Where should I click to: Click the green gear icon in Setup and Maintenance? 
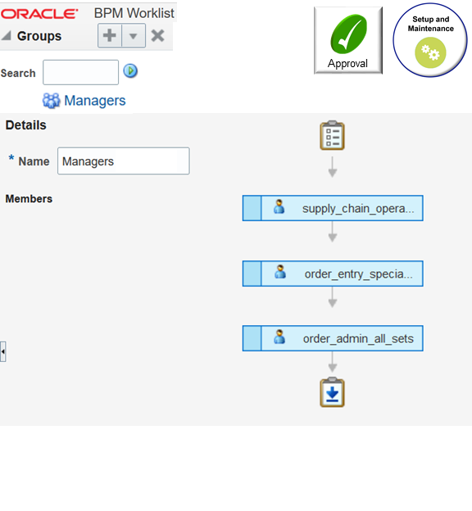coord(430,52)
